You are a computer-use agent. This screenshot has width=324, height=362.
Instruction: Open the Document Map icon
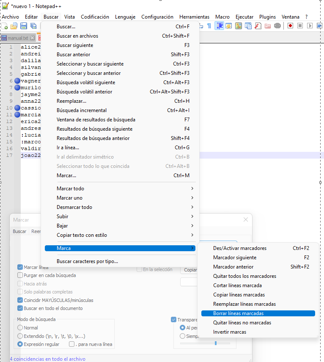238,26
